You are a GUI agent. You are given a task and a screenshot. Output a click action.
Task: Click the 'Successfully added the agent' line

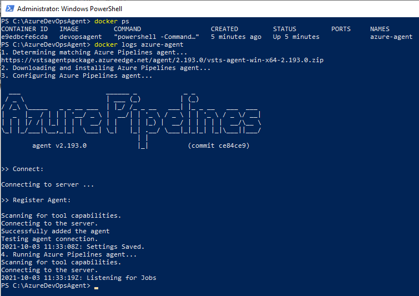coord(55,231)
